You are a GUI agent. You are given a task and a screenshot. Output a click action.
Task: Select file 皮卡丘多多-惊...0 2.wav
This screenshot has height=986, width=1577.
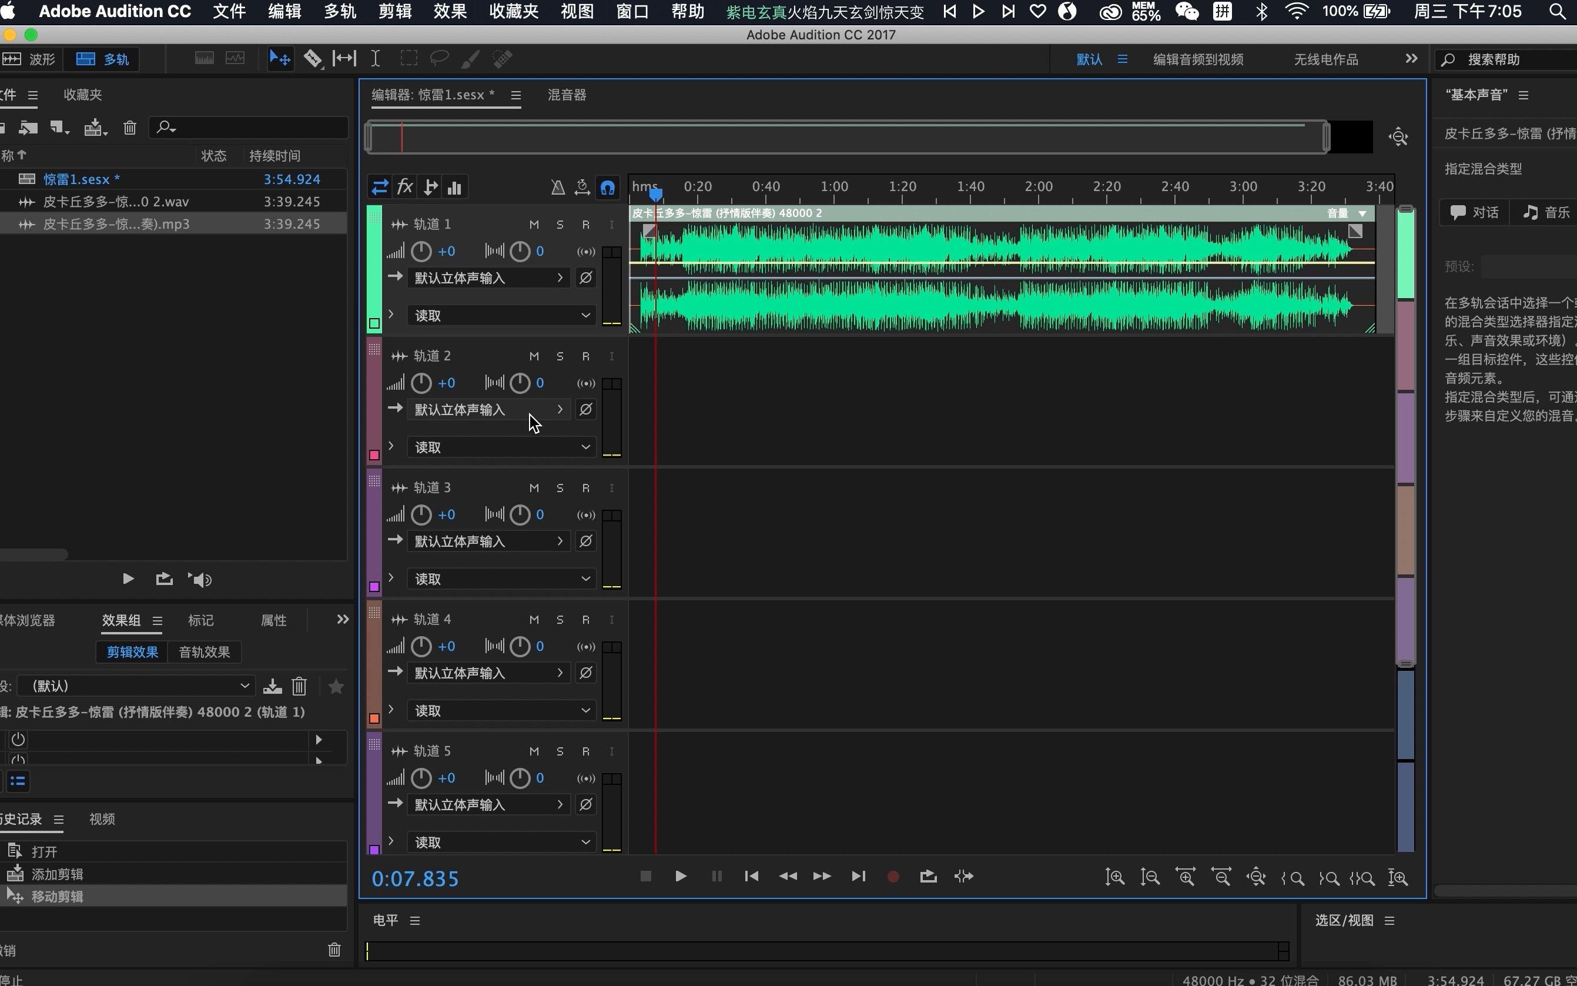click(173, 202)
